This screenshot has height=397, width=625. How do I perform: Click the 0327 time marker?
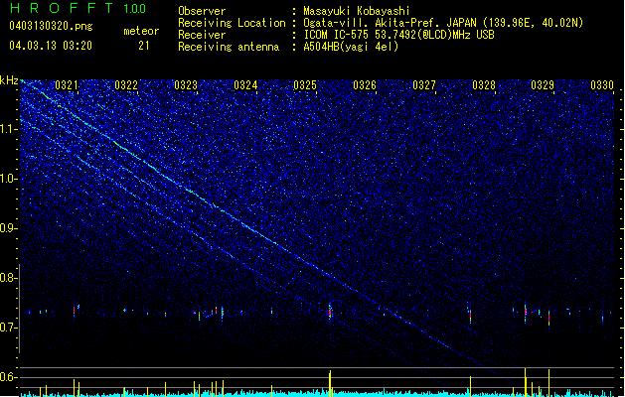424,84
